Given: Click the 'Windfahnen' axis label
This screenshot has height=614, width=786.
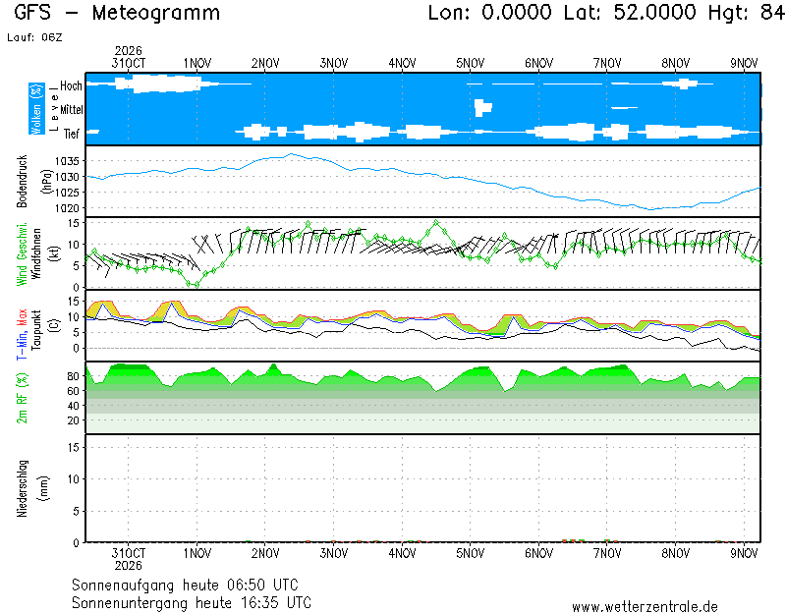Looking at the screenshot, I should click(x=37, y=254).
